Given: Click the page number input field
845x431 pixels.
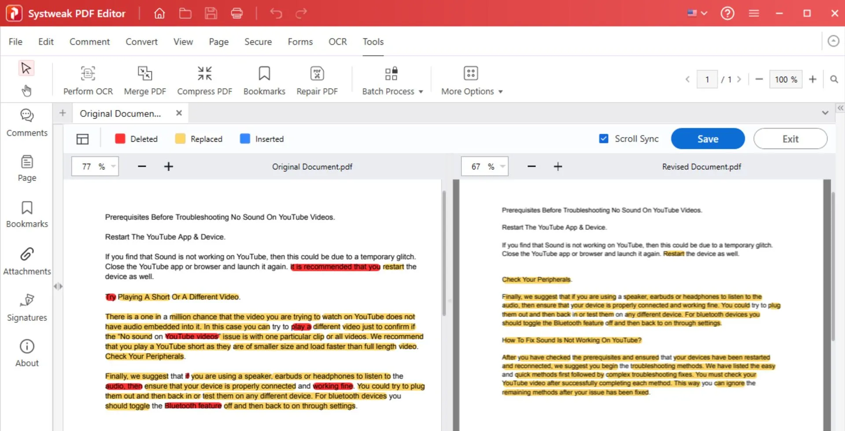Looking at the screenshot, I should click(707, 80).
